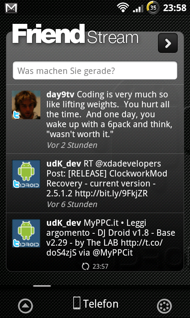Open FriendStream with the arrow button
The image size is (190, 318).
168,43
